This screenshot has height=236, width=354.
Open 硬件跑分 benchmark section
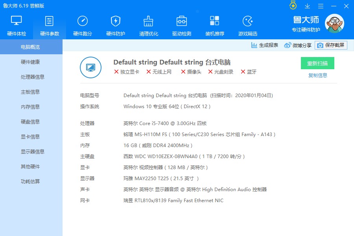click(x=83, y=26)
